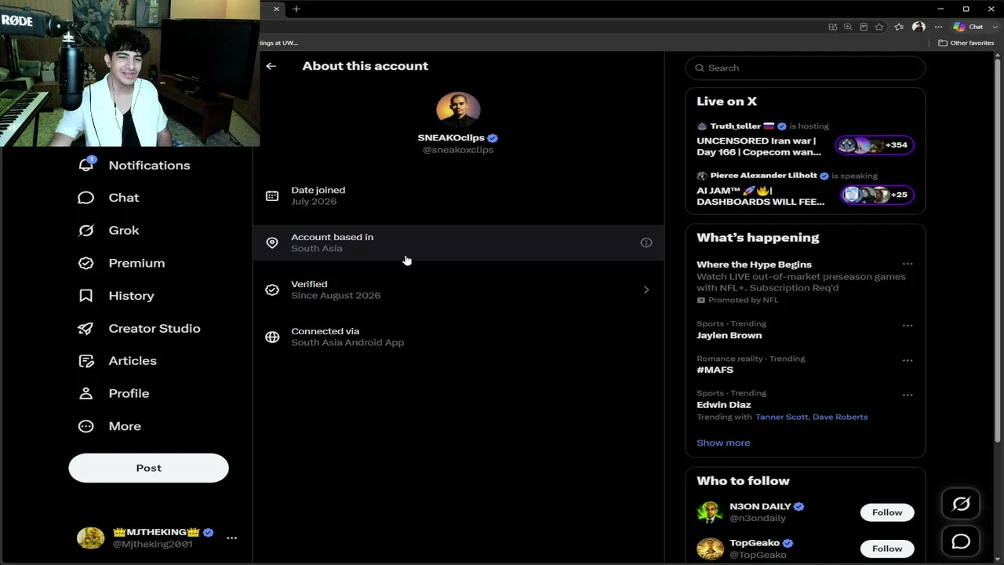Click the location pin icon for Account based in
This screenshot has width=1004, height=565.
272,242
